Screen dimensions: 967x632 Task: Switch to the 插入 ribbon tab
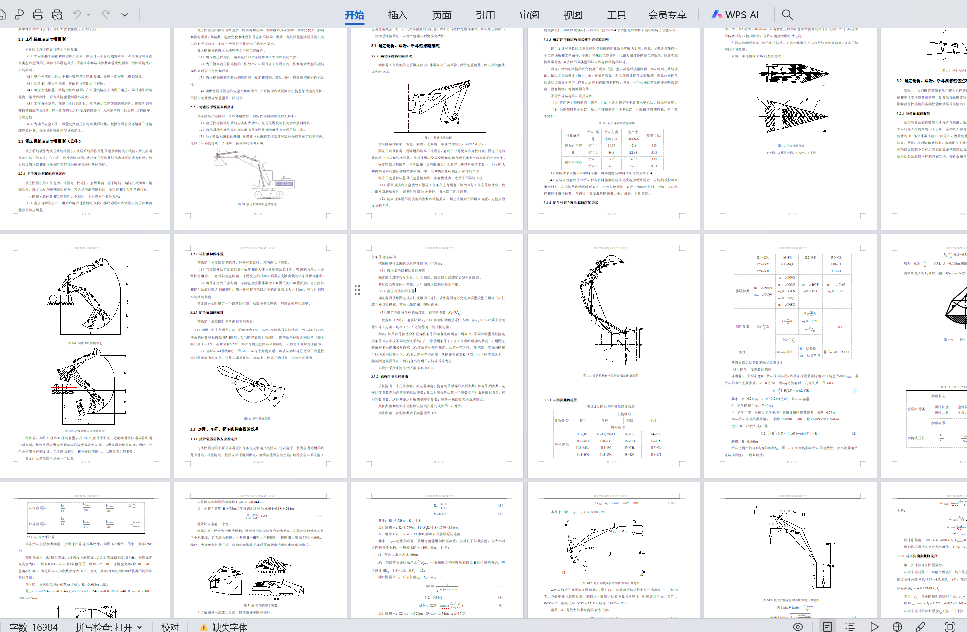[x=398, y=15]
